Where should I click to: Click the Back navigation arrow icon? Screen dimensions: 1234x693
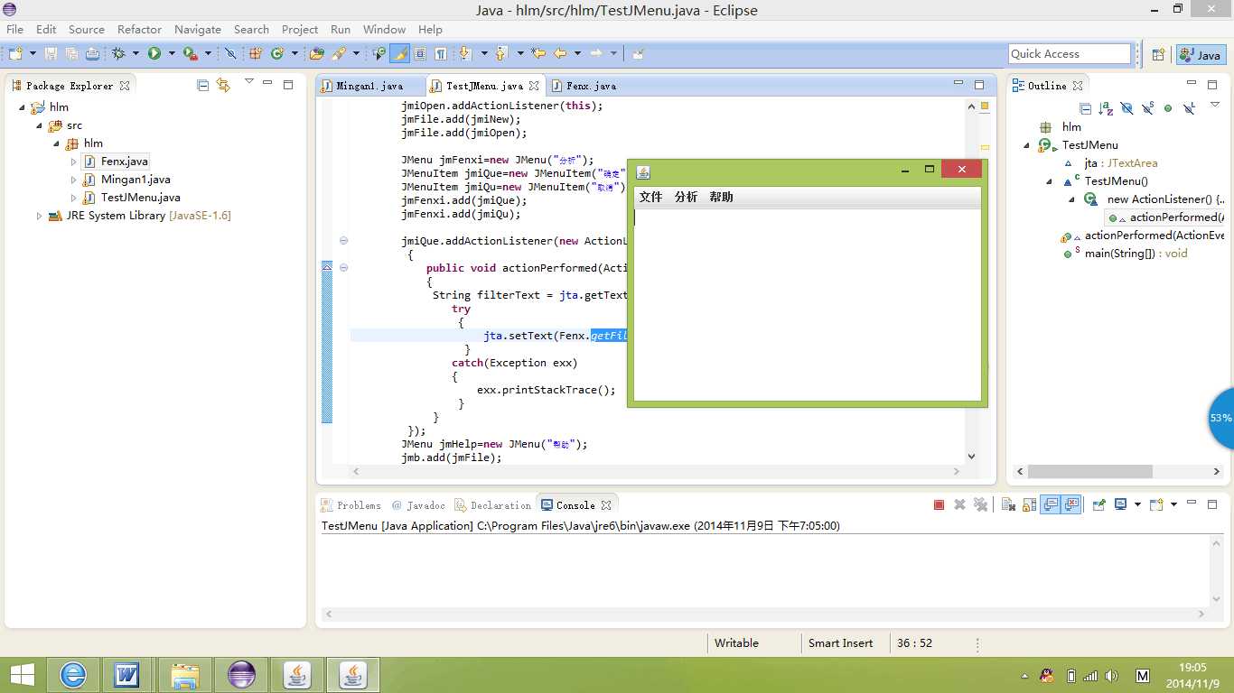click(x=560, y=54)
